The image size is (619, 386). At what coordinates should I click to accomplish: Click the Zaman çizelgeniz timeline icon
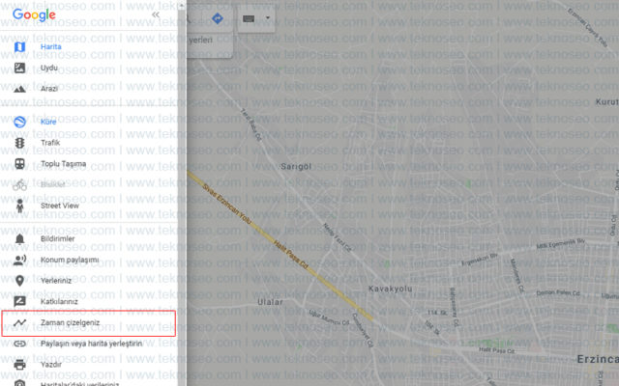point(19,322)
